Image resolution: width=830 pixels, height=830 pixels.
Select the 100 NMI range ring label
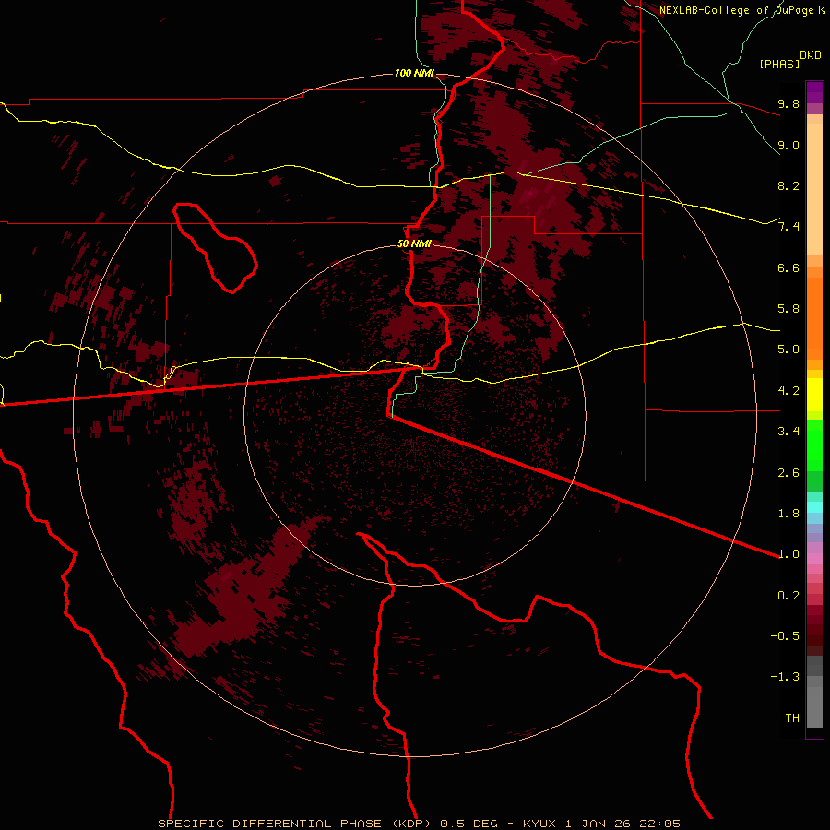click(x=414, y=73)
